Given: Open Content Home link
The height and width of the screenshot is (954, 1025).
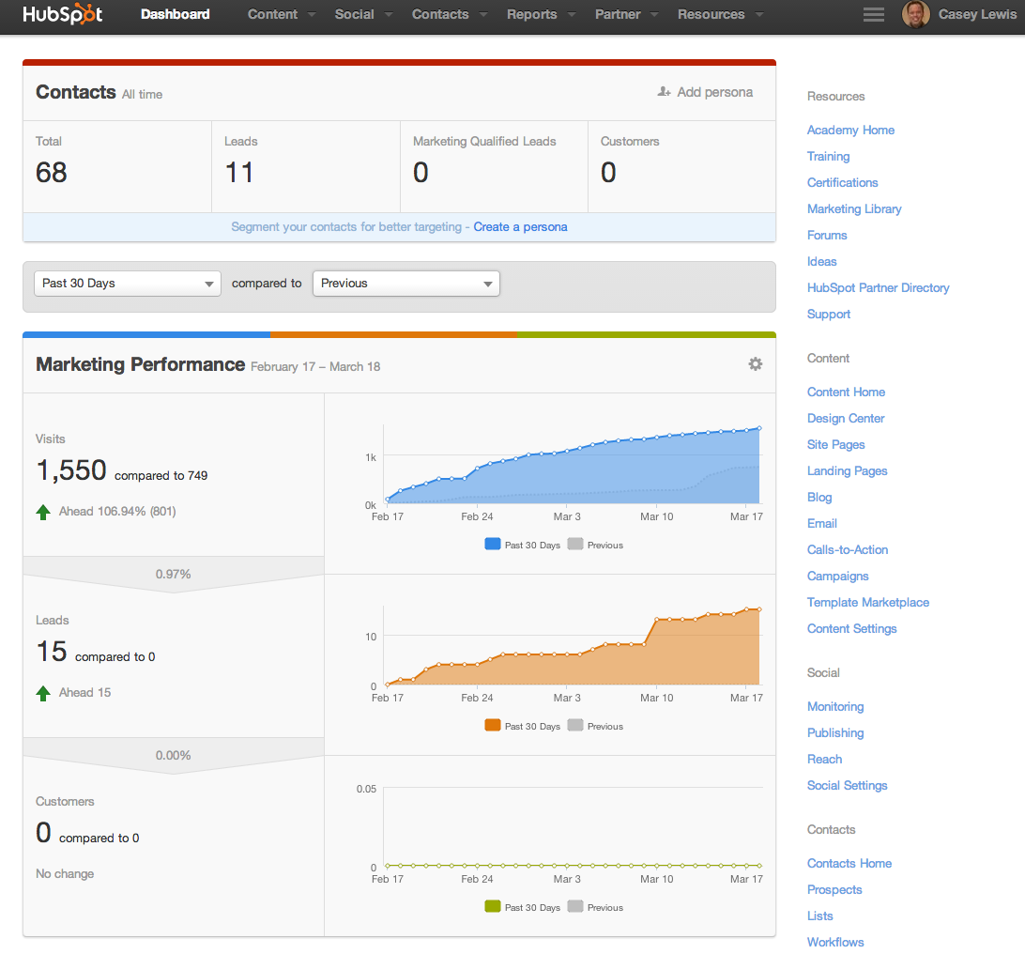Looking at the screenshot, I should (x=846, y=392).
